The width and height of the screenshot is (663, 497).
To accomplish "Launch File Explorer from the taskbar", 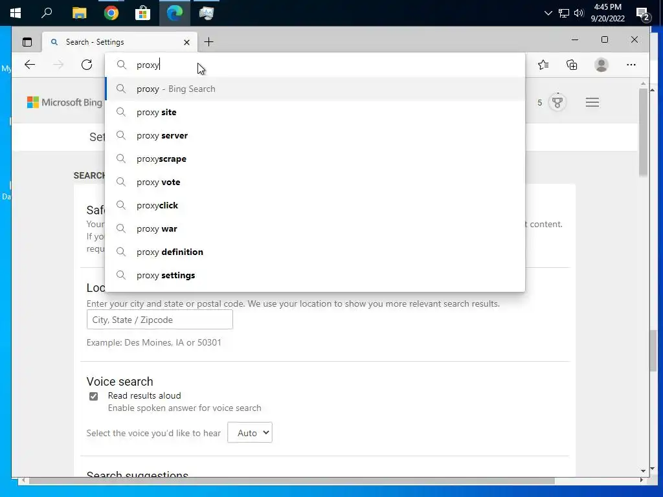I will [x=79, y=13].
